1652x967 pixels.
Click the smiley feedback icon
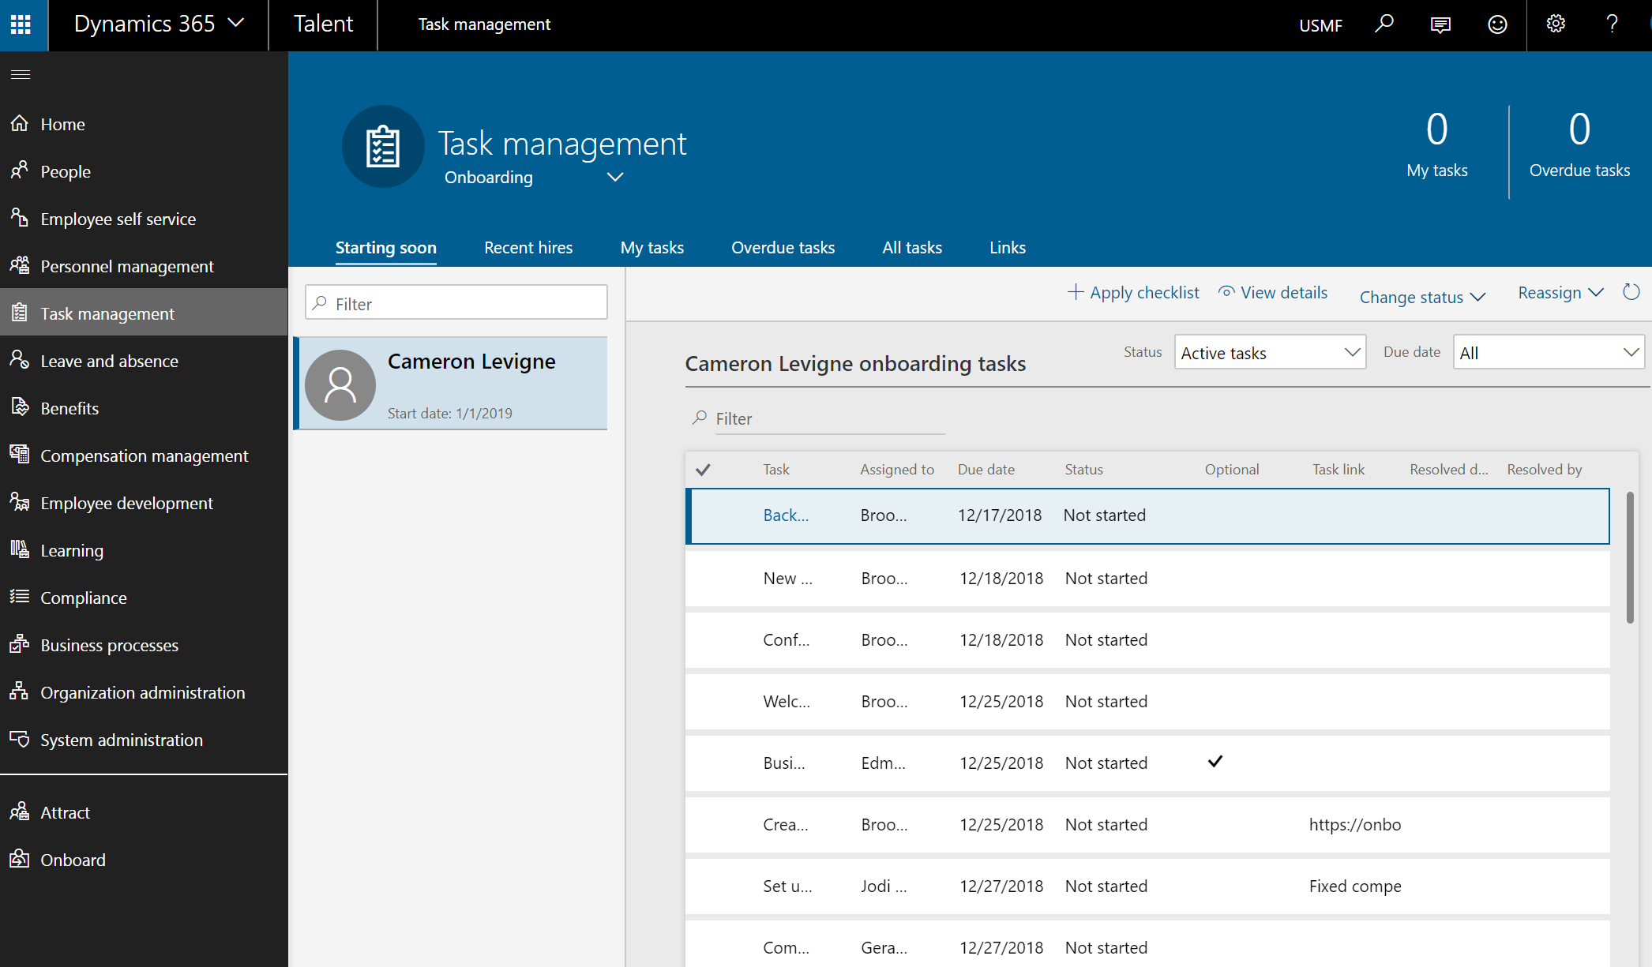[1497, 24]
